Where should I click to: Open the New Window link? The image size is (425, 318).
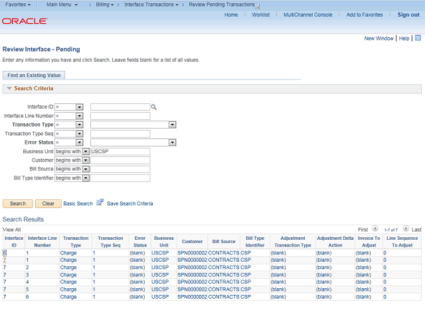pos(379,38)
